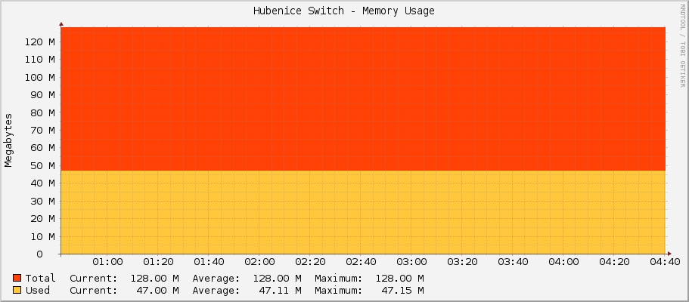Click the '40 M' y-axis label

click(x=42, y=183)
